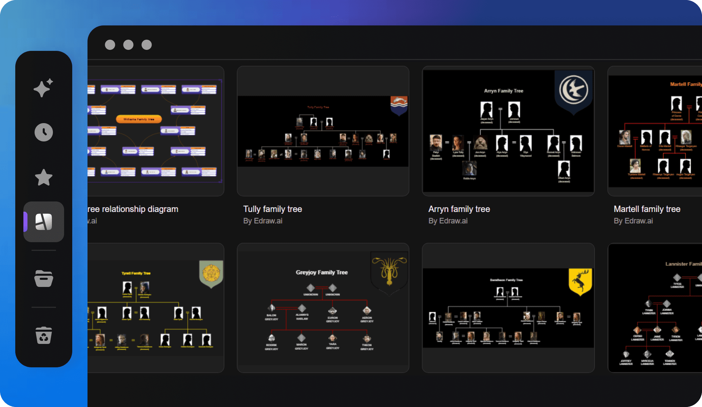Click the 'relationship diagram' template title
This screenshot has width=702, height=407.
133,209
